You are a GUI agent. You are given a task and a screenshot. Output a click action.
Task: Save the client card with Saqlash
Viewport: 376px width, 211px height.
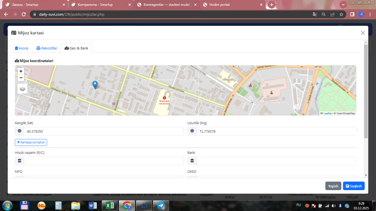point(354,186)
